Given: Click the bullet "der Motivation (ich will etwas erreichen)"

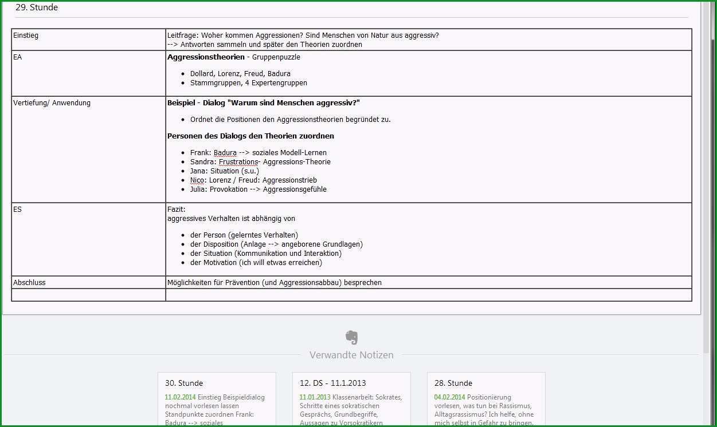Looking at the screenshot, I should coord(256,263).
